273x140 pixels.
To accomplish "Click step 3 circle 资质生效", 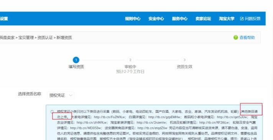I will [x=184, y=60].
